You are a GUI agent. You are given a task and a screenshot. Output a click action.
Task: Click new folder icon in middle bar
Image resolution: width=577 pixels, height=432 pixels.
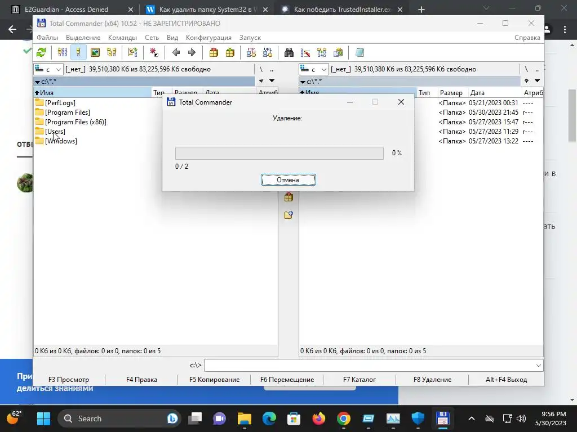click(x=288, y=214)
